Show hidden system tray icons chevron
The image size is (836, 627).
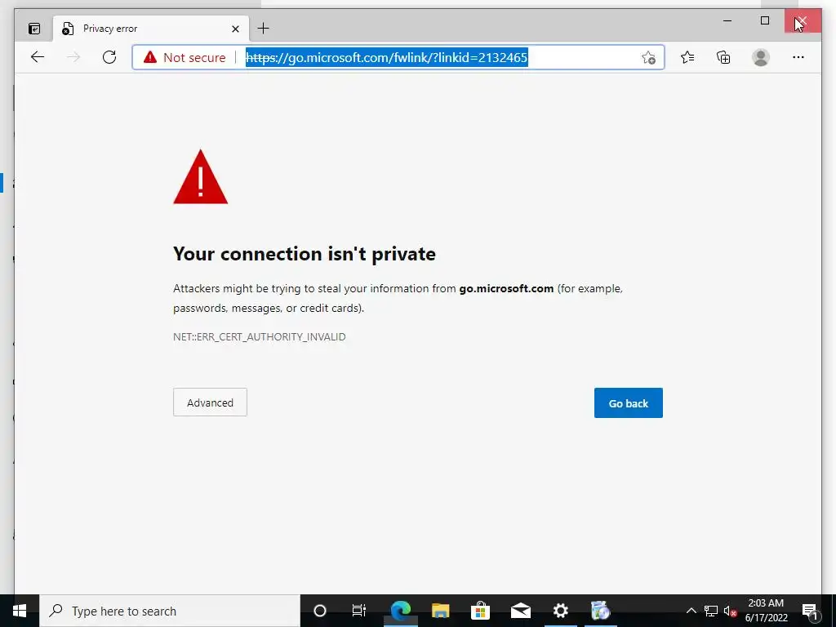691,611
